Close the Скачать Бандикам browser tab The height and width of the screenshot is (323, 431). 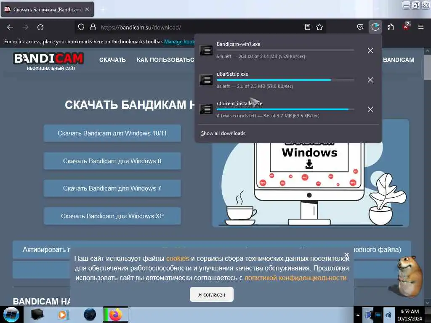[x=87, y=9]
